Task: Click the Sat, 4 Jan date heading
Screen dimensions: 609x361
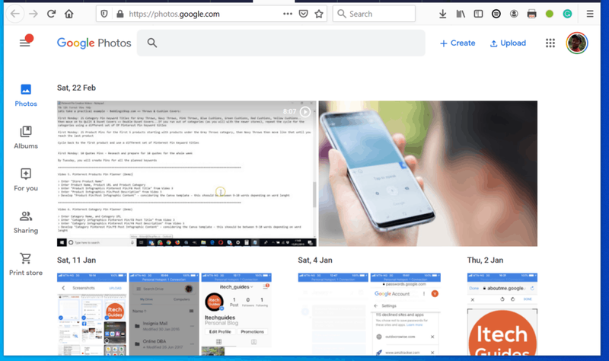Action: coord(315,260)
